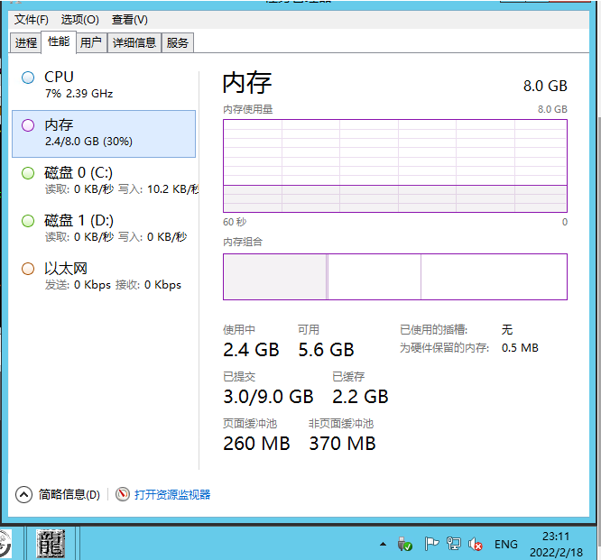Click the resource monitor icon
Image resolution: width=601 pixels, height=560 pixels.
(x=123, y=494)
